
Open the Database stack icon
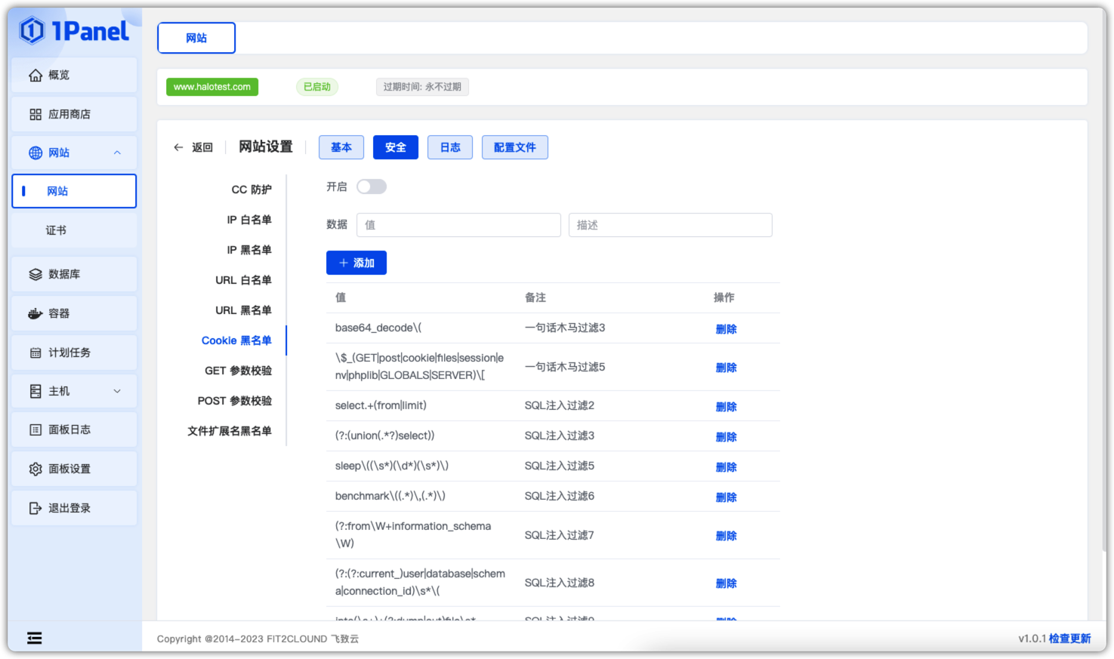(35, 274)
